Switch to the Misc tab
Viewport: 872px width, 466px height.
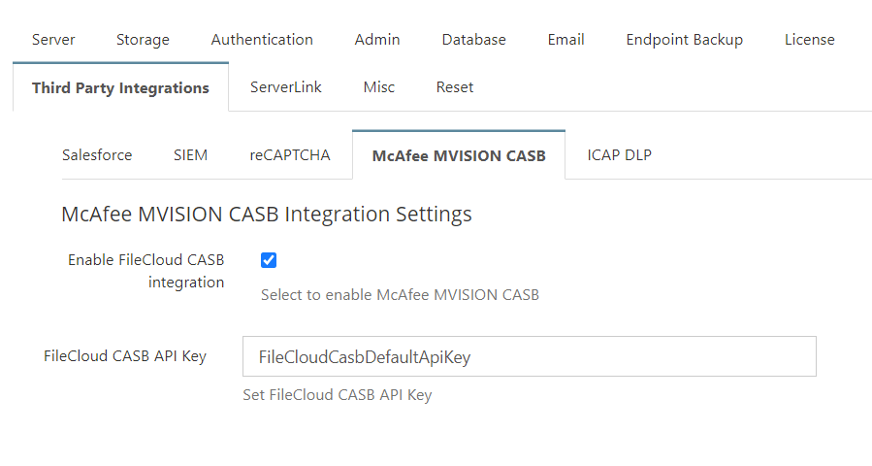tap(378, 86)
